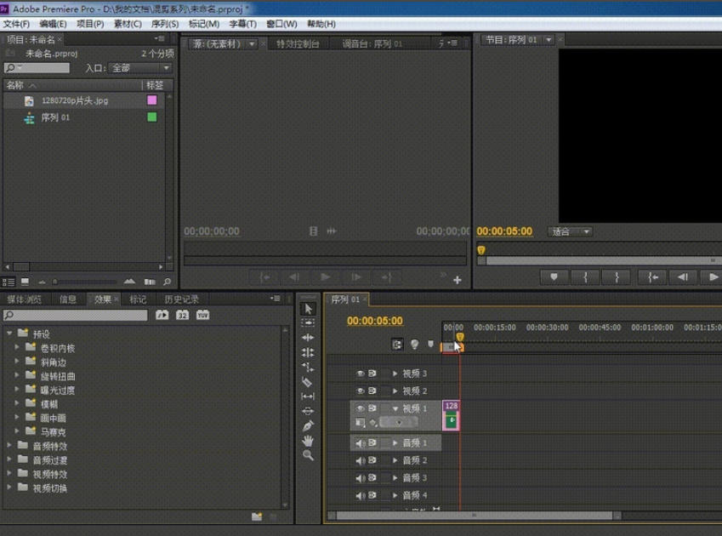Switch to the 信息 tab
This screenshot has width=722, height=536.
click(68, 299)
